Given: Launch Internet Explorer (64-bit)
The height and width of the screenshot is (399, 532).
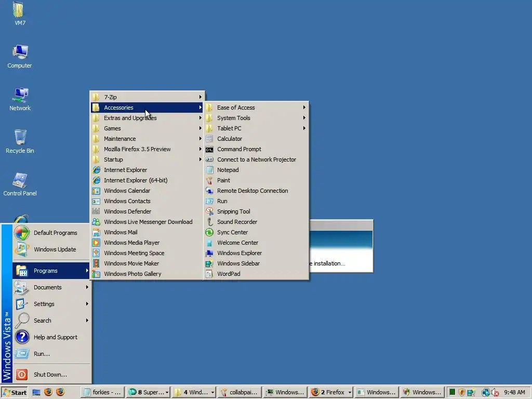Looking at the screenshot, I should (148, 180).
